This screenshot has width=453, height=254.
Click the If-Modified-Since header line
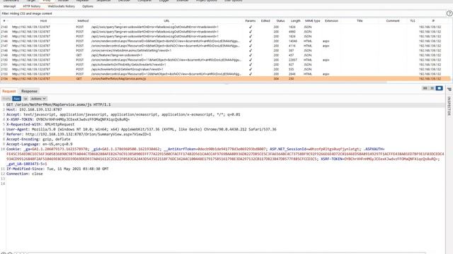coord(57,169)
